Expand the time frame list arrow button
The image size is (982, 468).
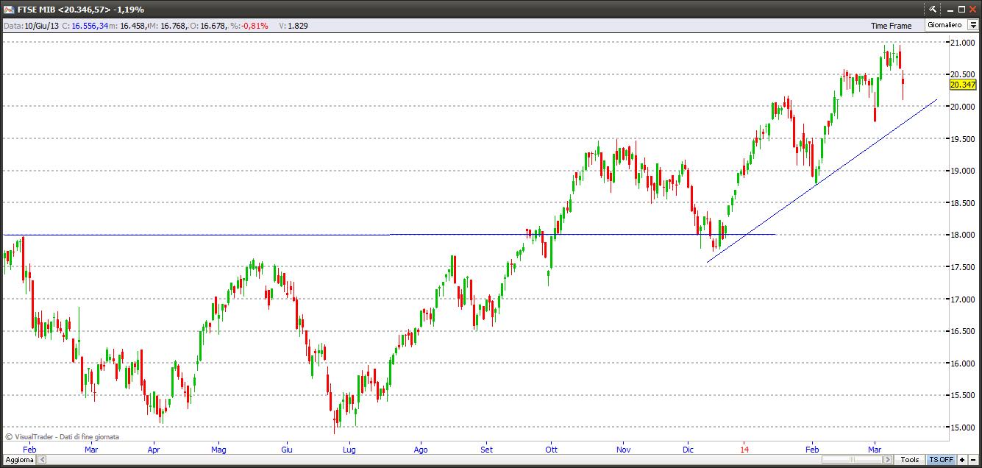(x=972, y=25)
